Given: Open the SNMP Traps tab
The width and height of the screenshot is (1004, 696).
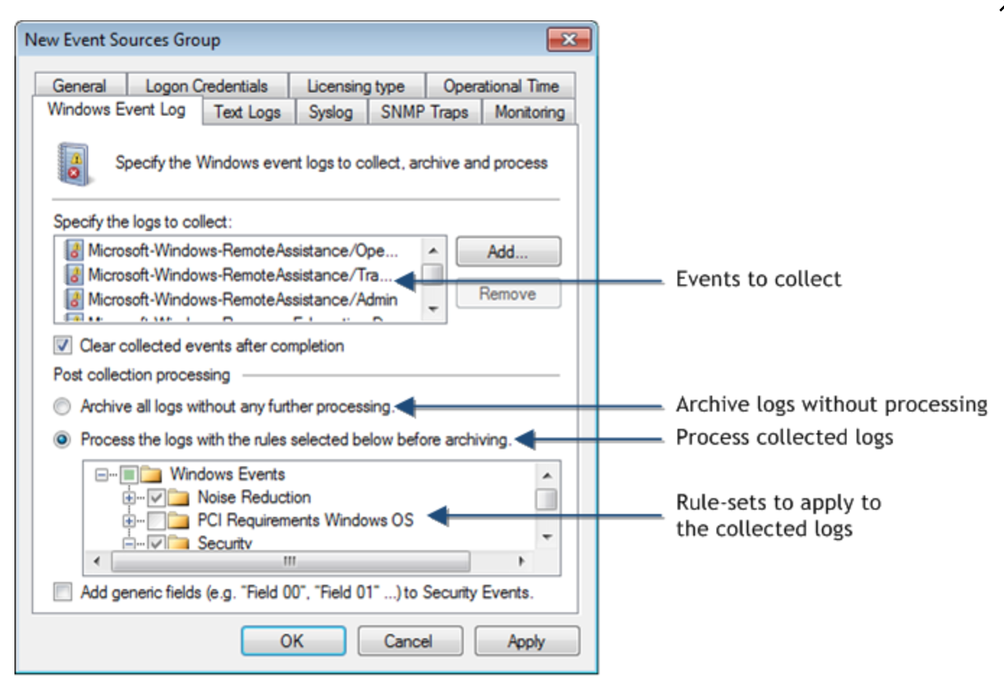Looking at the screenshot, I should click(424, 112).
